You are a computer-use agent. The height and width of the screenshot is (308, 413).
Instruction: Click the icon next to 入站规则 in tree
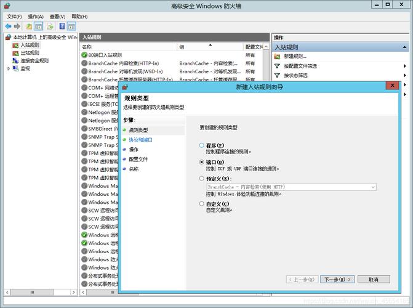point(15,46)
